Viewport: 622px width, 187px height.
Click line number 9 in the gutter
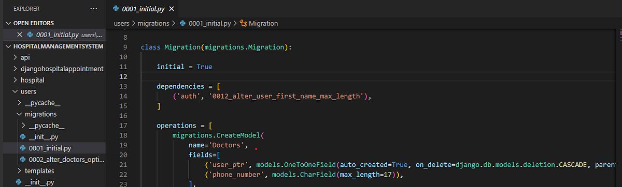[x=125, y=48]
